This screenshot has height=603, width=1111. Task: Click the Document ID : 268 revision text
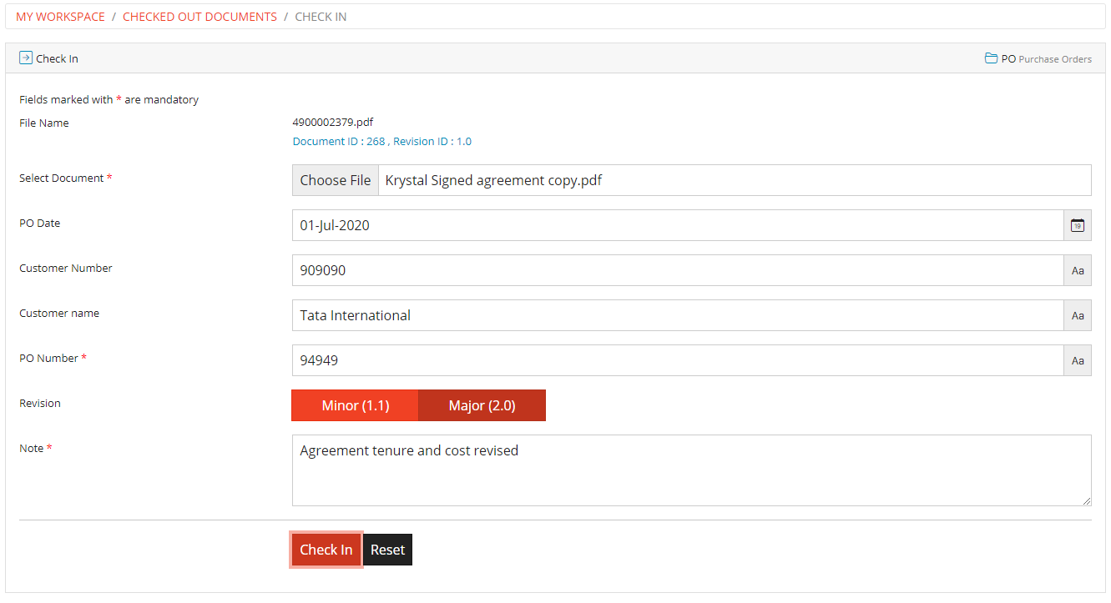[381, 142]
